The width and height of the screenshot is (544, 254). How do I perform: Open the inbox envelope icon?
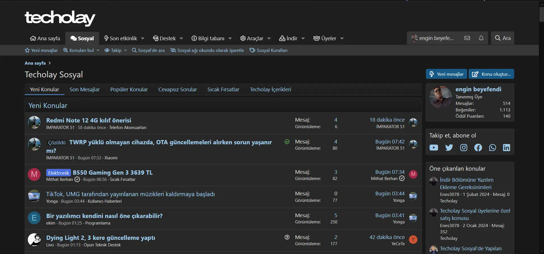[467, 38]
